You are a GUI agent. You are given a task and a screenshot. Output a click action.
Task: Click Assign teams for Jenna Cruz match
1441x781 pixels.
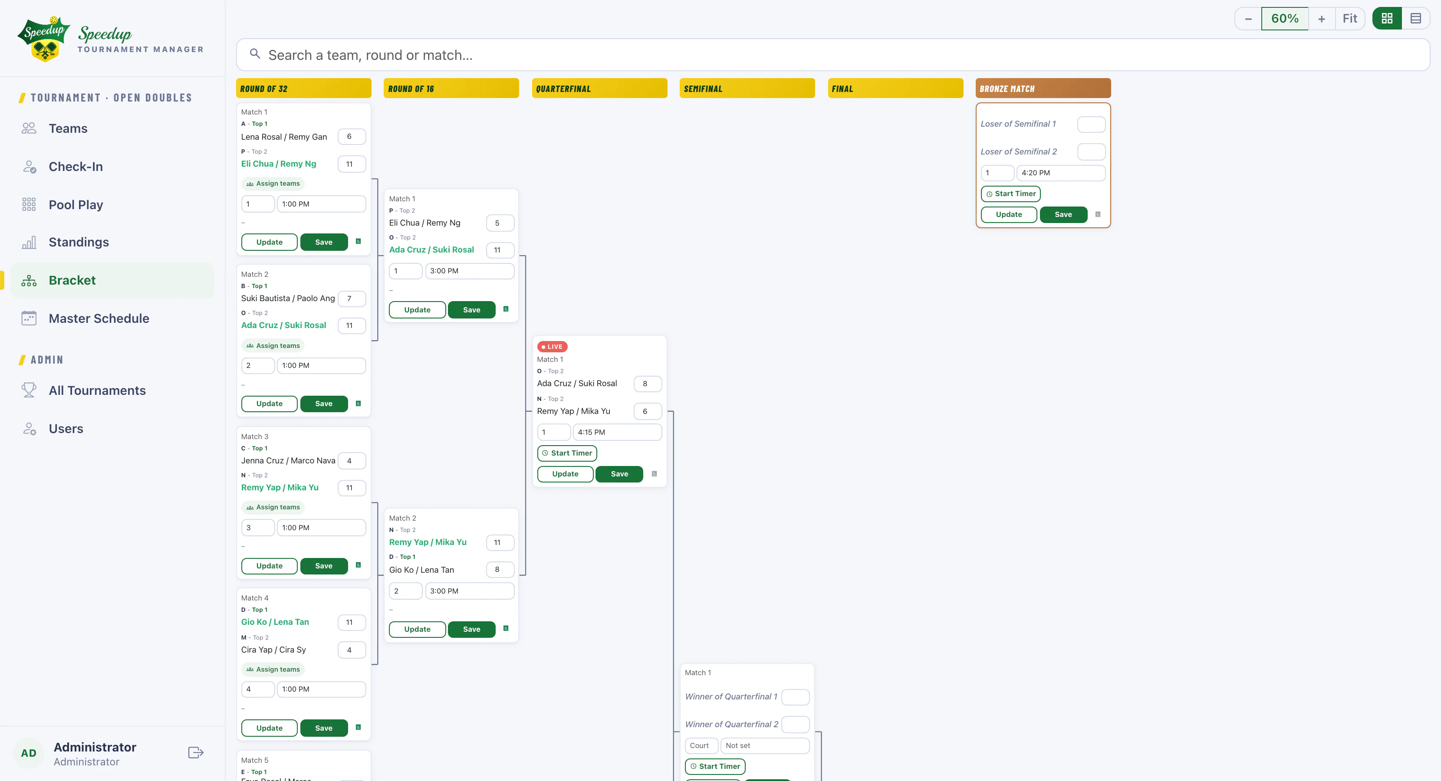(273, 507)
